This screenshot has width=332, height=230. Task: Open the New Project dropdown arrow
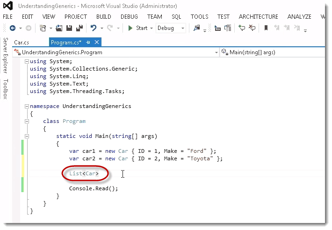(x=51, y=28)
